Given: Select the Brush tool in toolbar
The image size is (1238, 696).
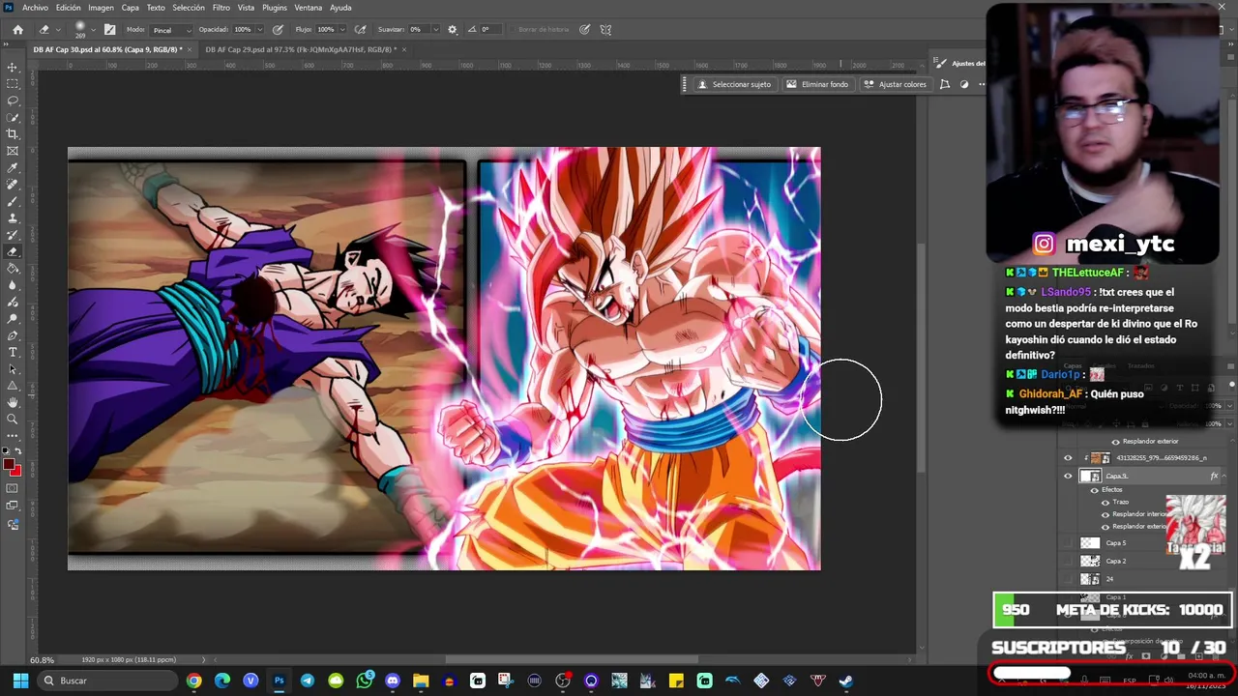Looking at the screenshot, I should pos(13,201).
